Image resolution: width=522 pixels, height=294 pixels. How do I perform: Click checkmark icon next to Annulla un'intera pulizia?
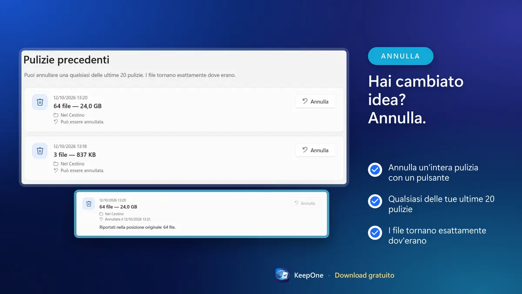pyautogui.click(x=375, y=169)
